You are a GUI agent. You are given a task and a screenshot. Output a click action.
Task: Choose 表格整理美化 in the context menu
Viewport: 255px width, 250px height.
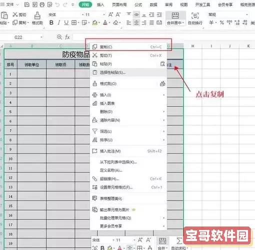pyautogui.click(x=128, y=198)
